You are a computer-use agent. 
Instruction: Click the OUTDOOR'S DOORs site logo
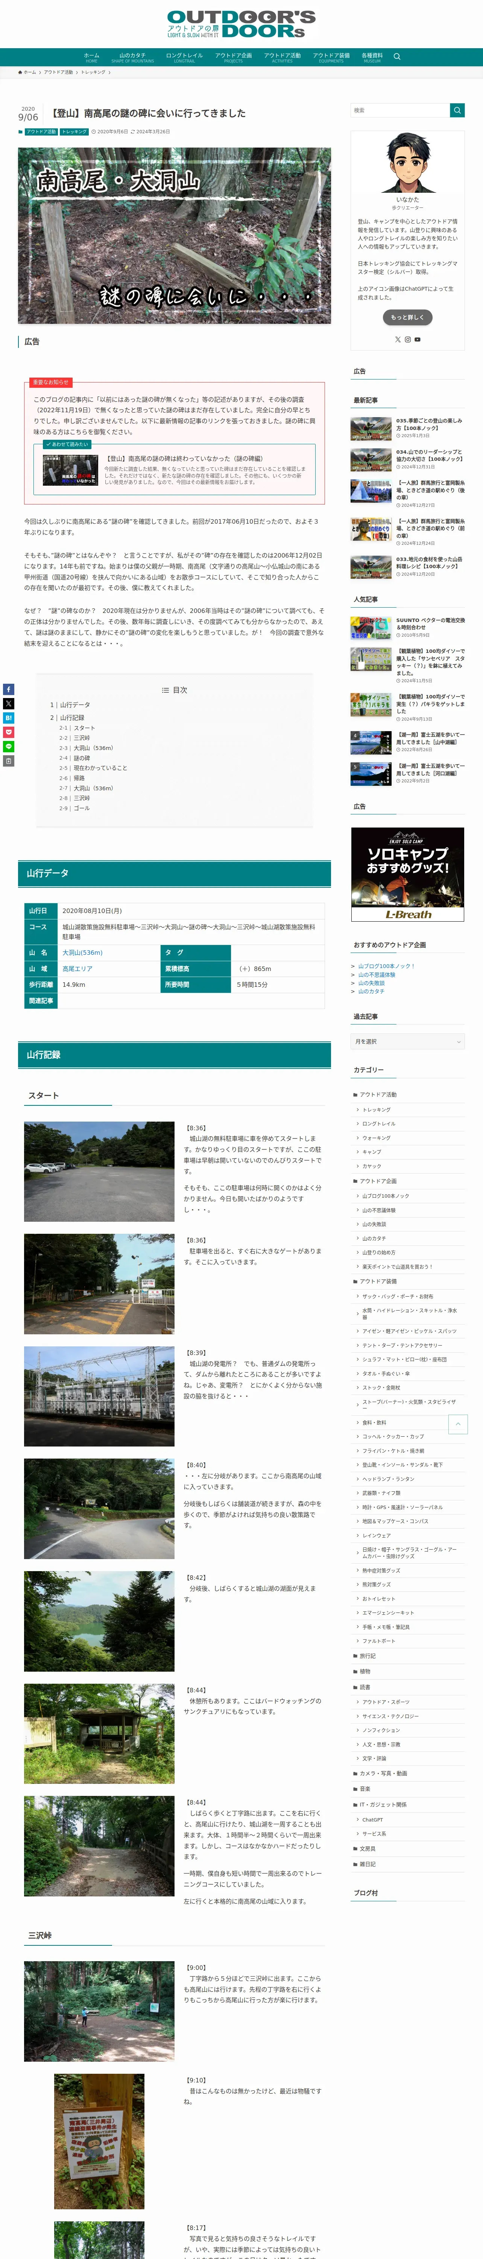(241, 24)
